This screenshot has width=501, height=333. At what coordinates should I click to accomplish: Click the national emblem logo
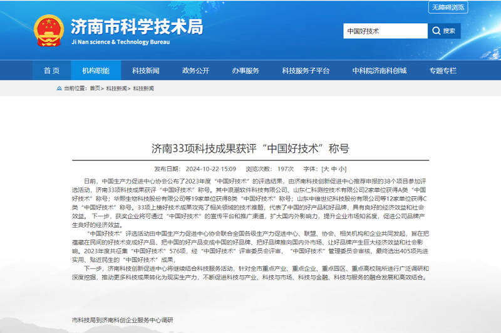(47, 31)
